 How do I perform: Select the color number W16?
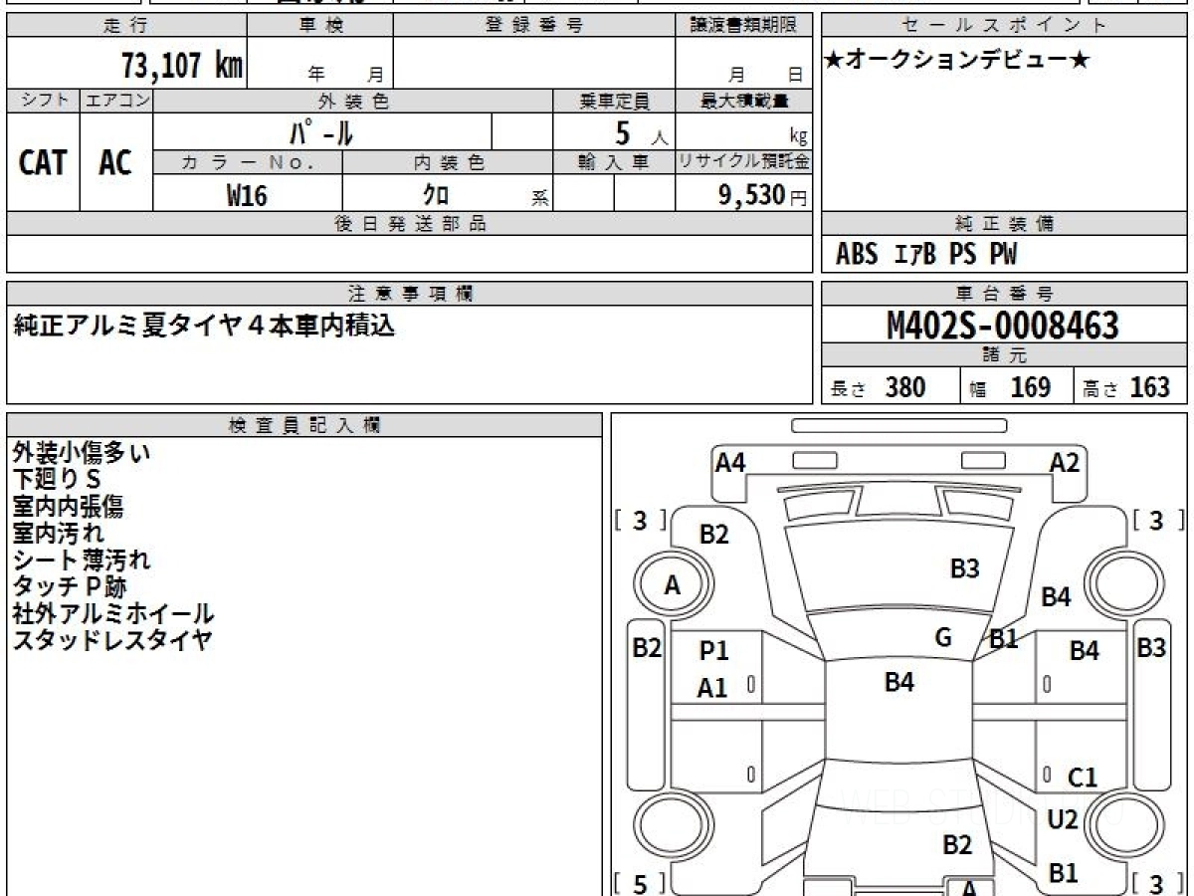247,195
